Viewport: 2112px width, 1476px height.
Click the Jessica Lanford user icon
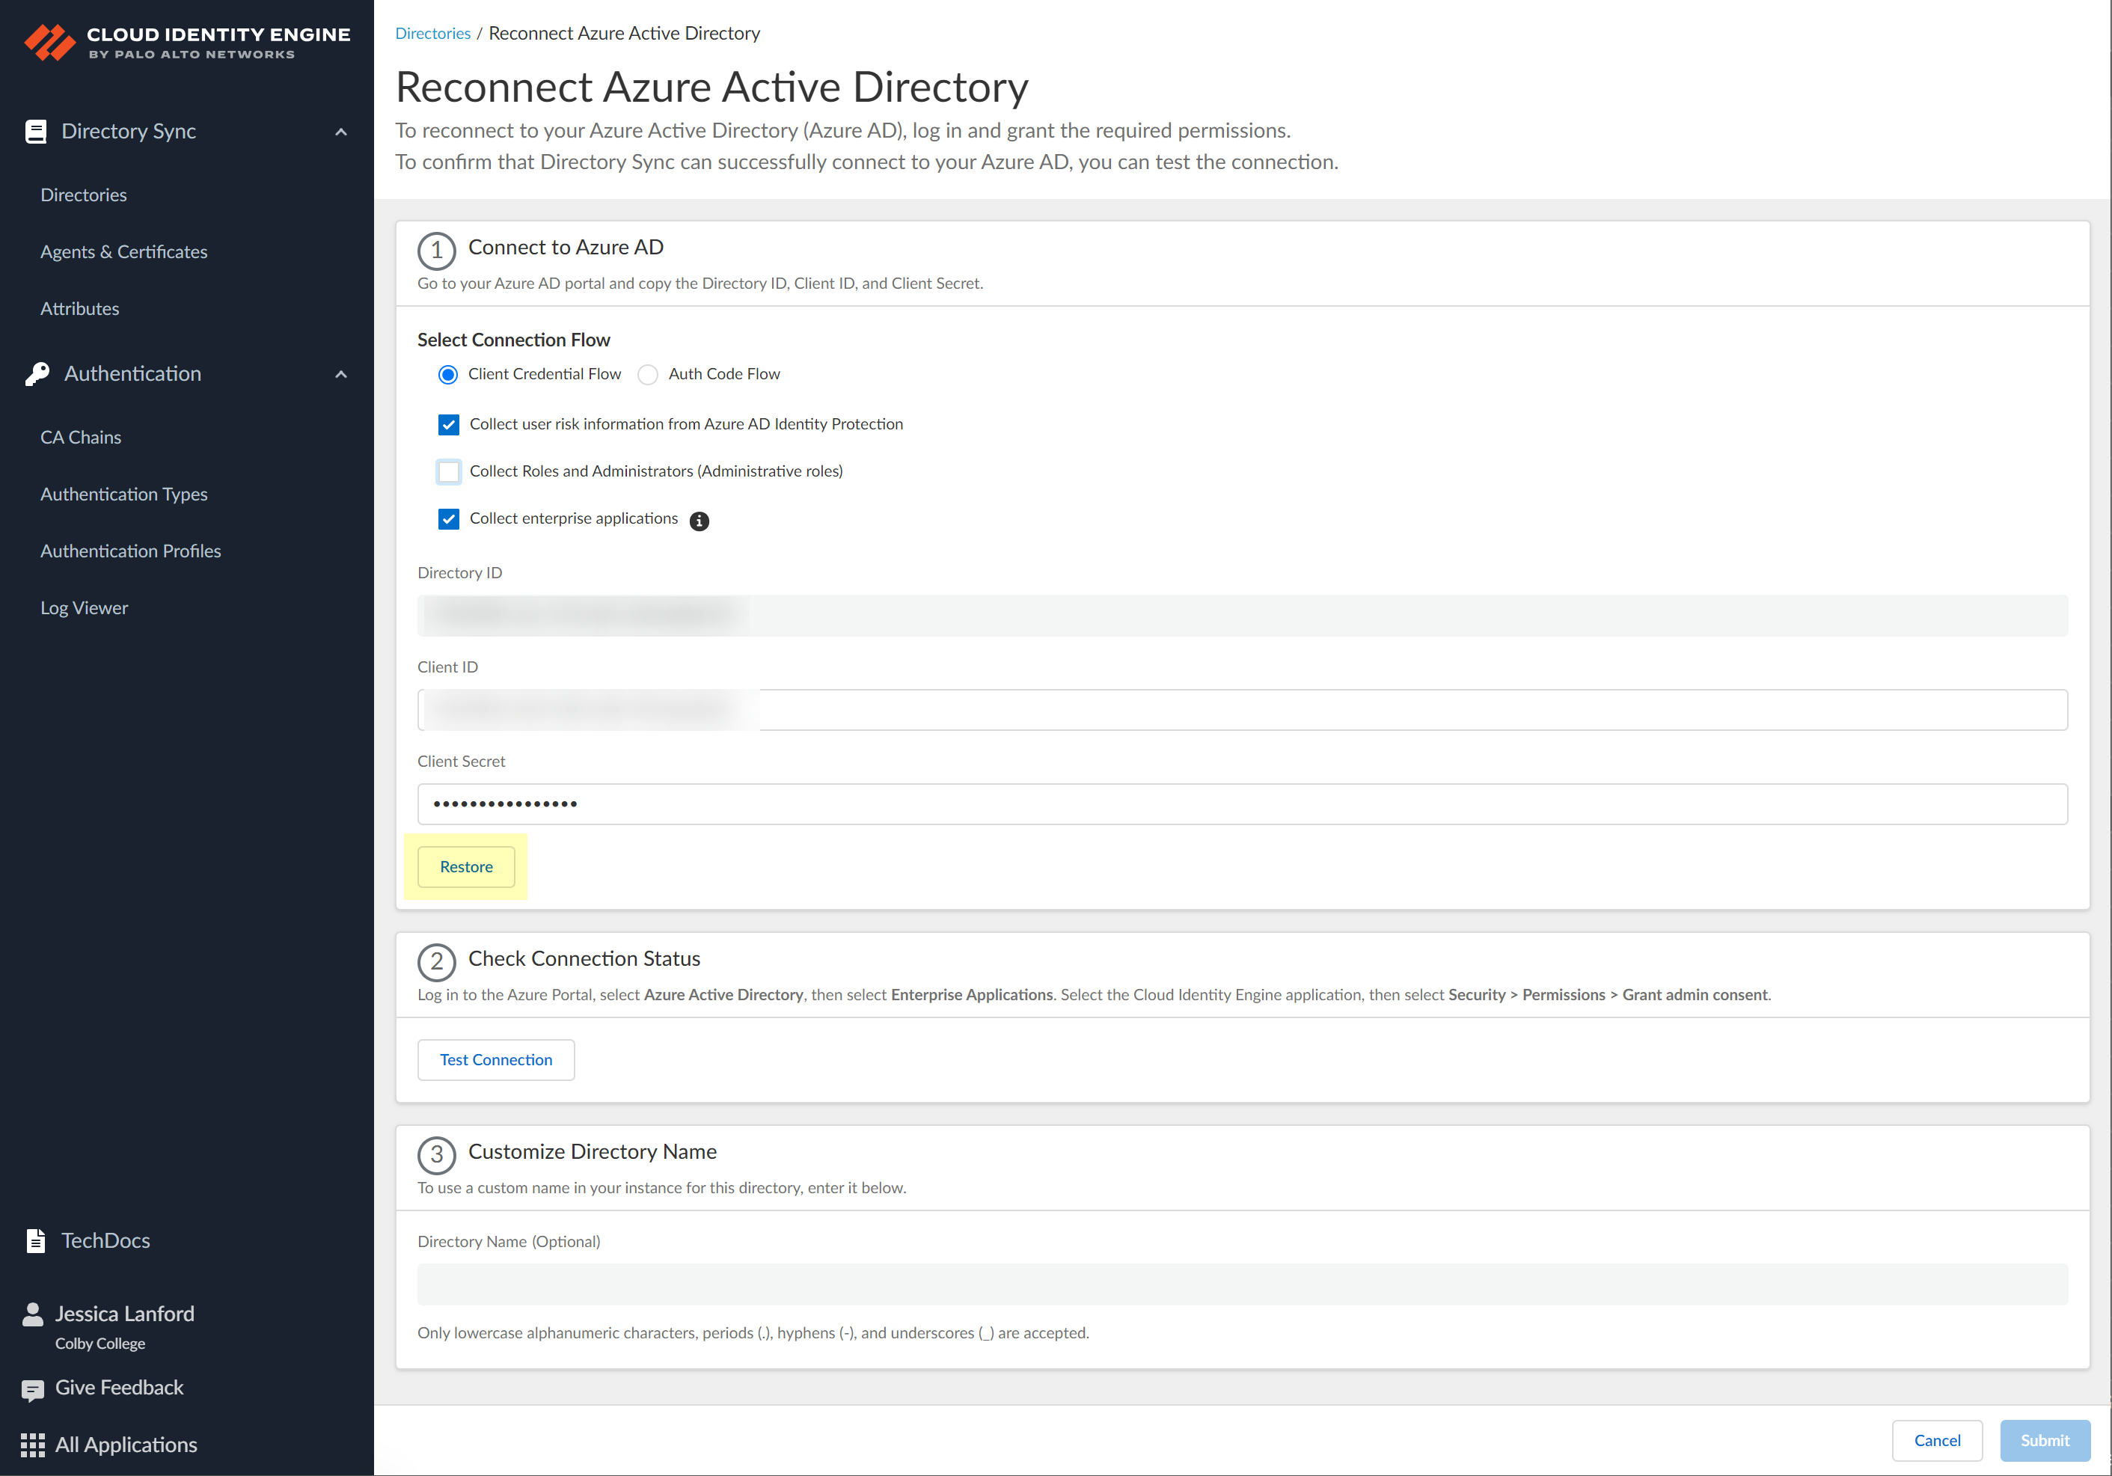coord(33,1314)
